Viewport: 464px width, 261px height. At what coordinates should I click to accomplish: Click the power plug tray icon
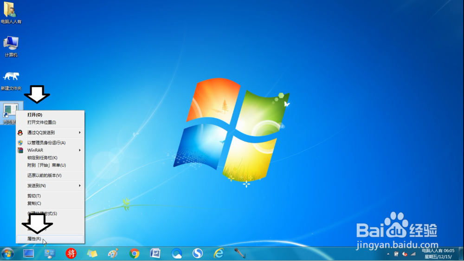click(396, 254)
